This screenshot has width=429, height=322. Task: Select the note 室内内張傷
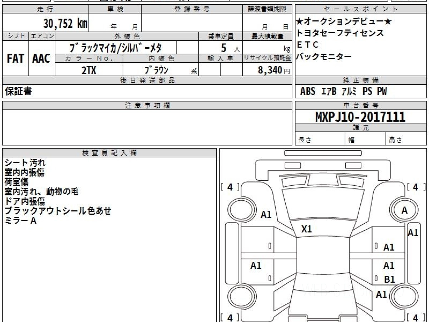25,172
